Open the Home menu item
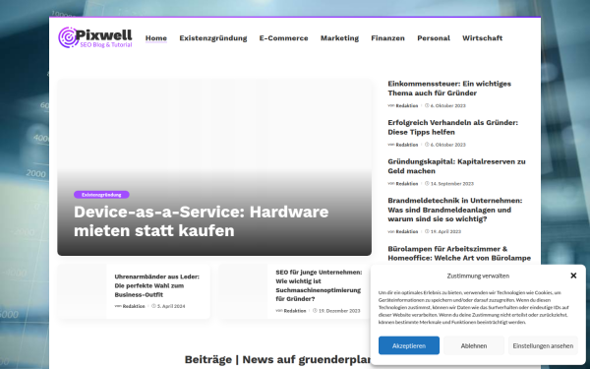590x369 pixels. [156, 38]
